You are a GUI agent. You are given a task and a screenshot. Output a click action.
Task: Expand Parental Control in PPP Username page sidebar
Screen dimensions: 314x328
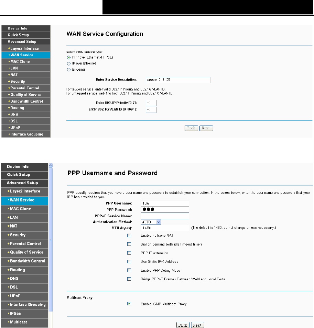24,244
